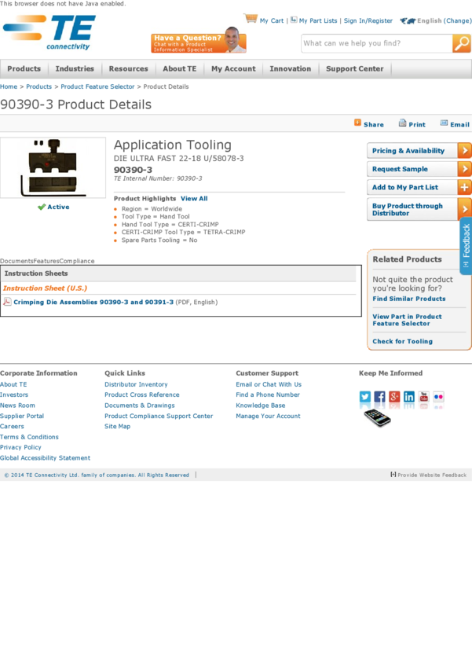
Task: Open the shopping cart icon
Action: 251,19
